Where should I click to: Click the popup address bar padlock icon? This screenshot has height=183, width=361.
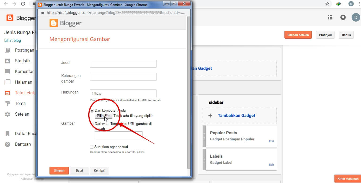(42, 13)
